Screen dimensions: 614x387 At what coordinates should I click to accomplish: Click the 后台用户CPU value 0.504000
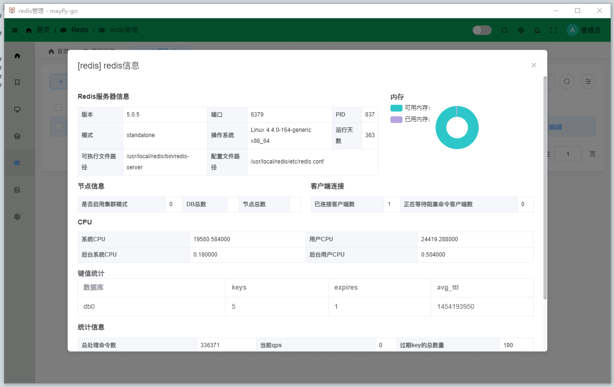coord(433,255)
